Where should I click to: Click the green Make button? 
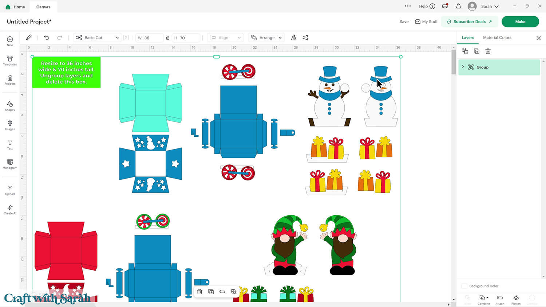520,21
